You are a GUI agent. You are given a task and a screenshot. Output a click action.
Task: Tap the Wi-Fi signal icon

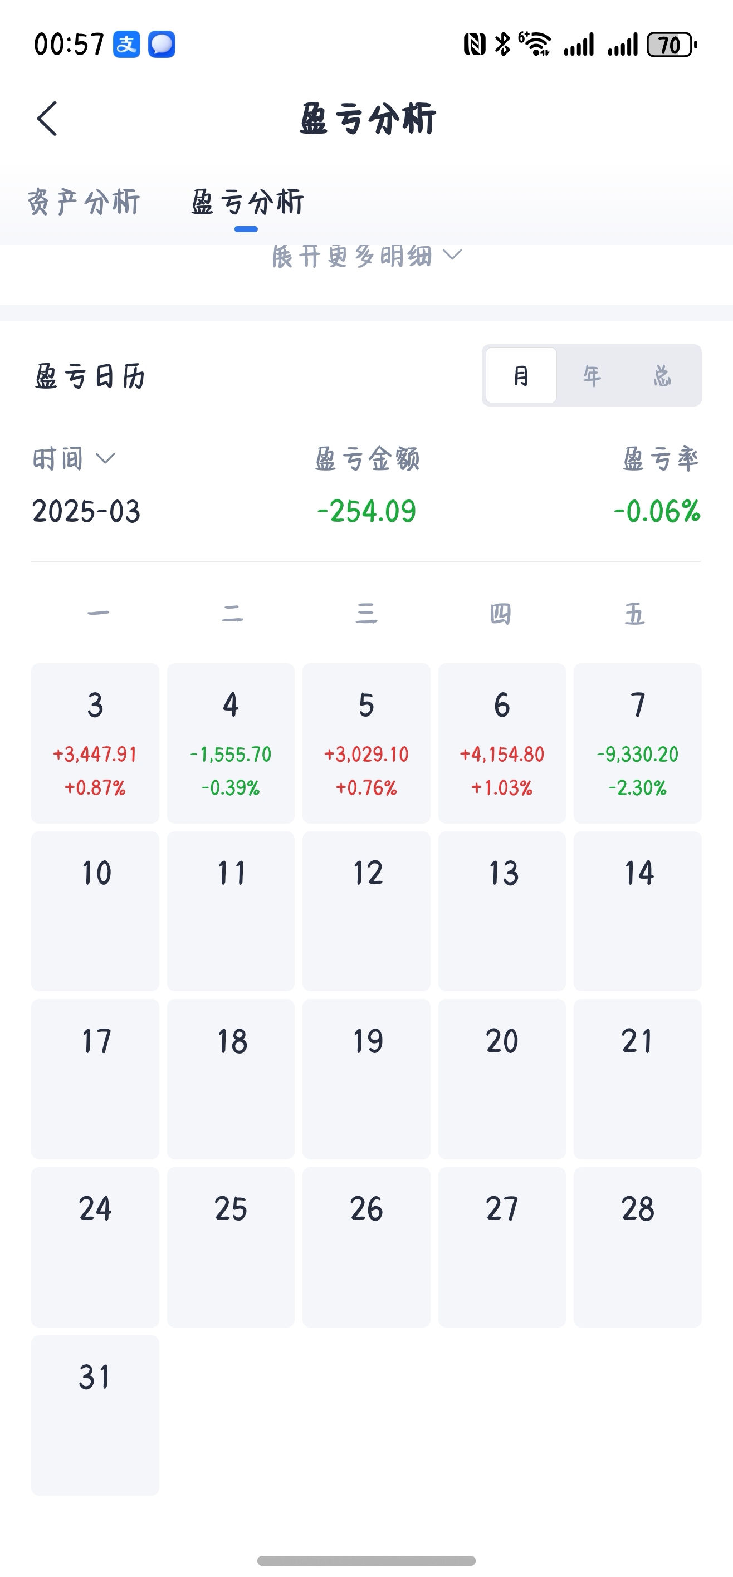(536, 45)
